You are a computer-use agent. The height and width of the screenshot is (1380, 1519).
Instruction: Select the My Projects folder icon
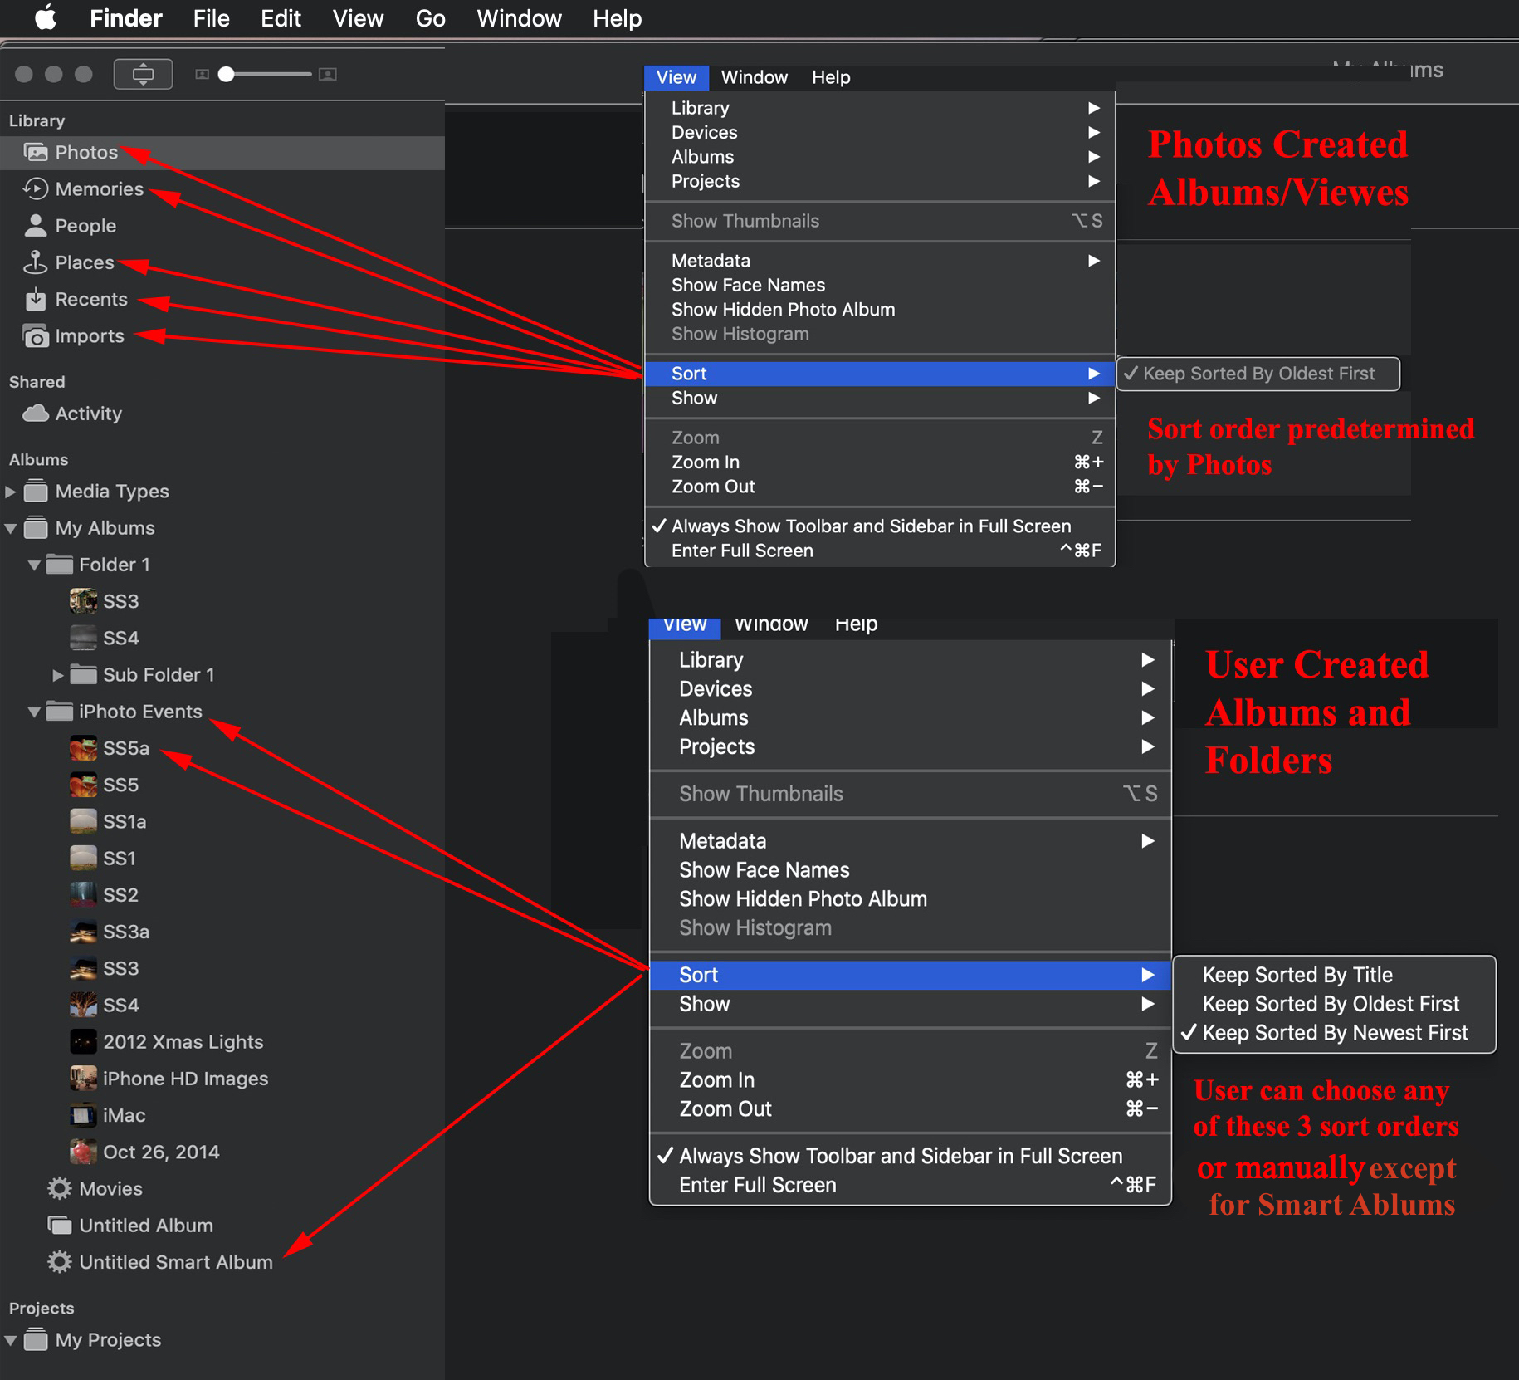[36, 1340]
